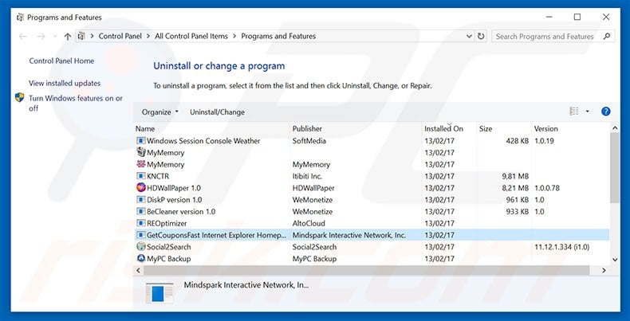Click the MyMemory icon with MyMemory publisher
The height and width of the screenshot is (321, 630).
pos(140,164)
